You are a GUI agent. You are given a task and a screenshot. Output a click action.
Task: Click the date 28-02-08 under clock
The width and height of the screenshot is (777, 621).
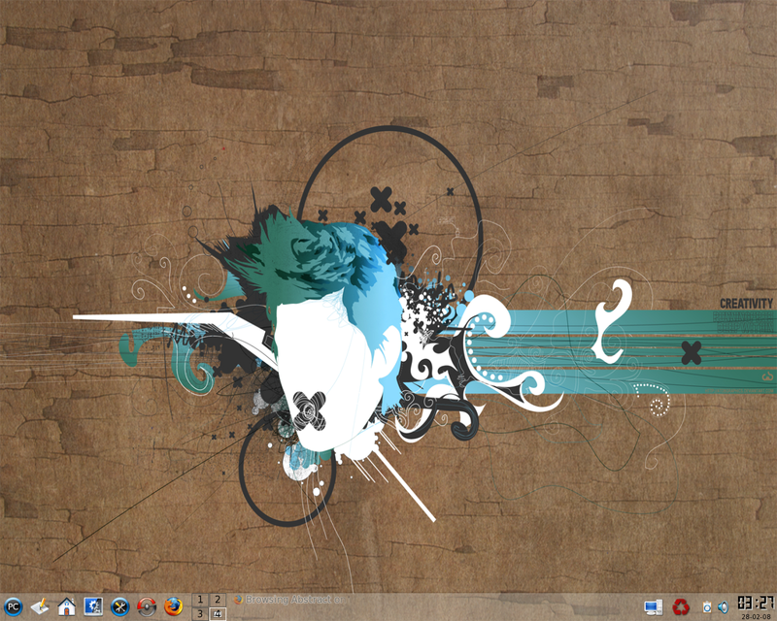(756, 615)
